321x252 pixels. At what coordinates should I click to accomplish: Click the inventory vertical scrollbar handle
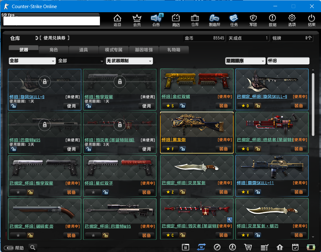(x=313, y=104)
